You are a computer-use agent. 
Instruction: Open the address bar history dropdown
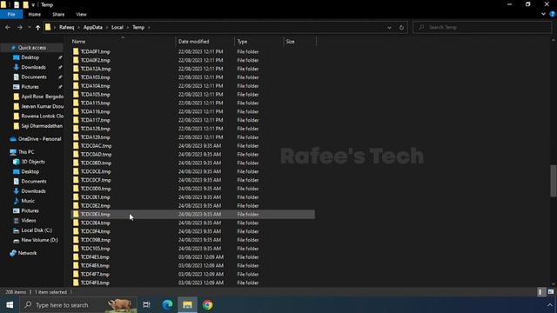389,27
